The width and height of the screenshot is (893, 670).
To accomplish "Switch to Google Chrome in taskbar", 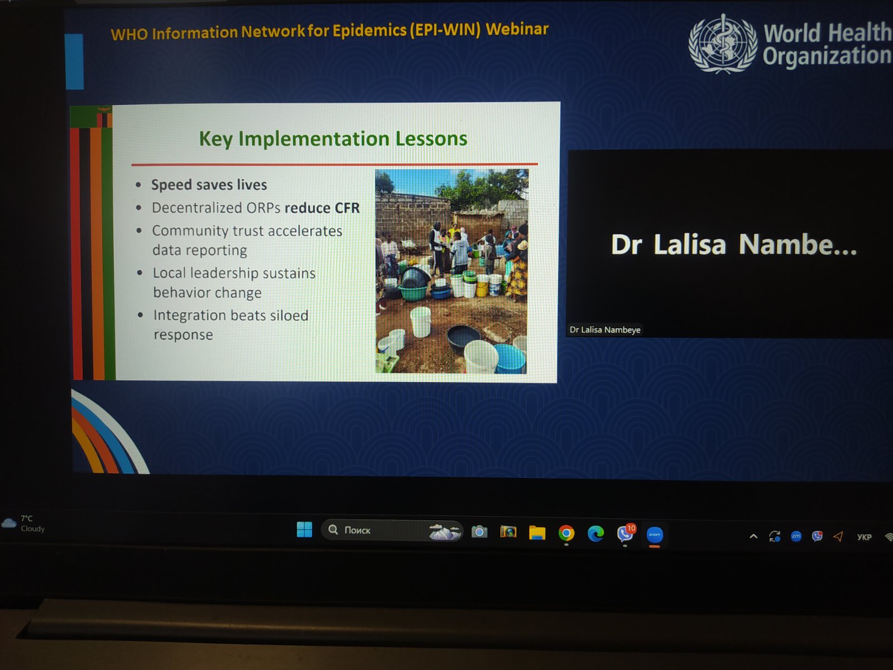I will [566, 534].
